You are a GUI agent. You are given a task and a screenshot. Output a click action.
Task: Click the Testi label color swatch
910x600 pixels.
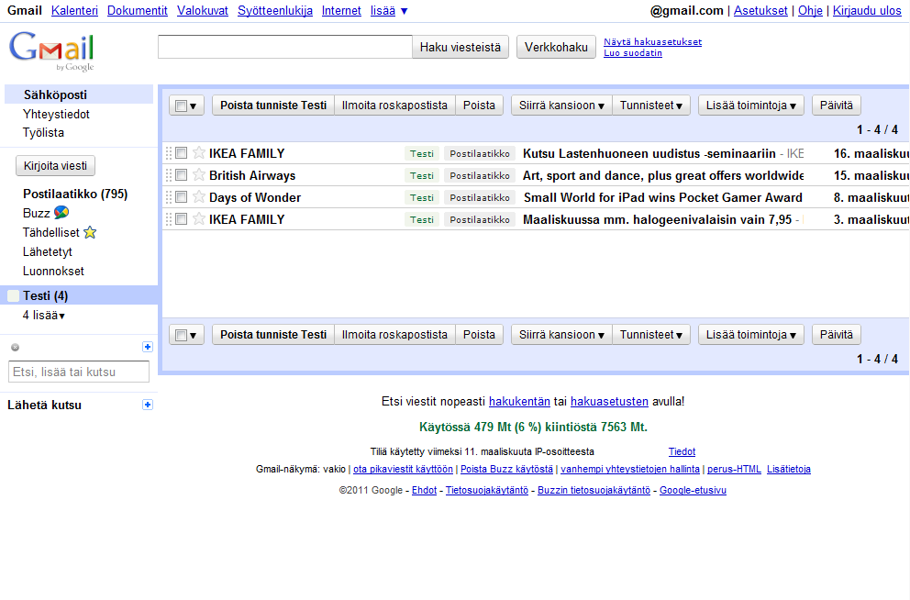[14, 296]
